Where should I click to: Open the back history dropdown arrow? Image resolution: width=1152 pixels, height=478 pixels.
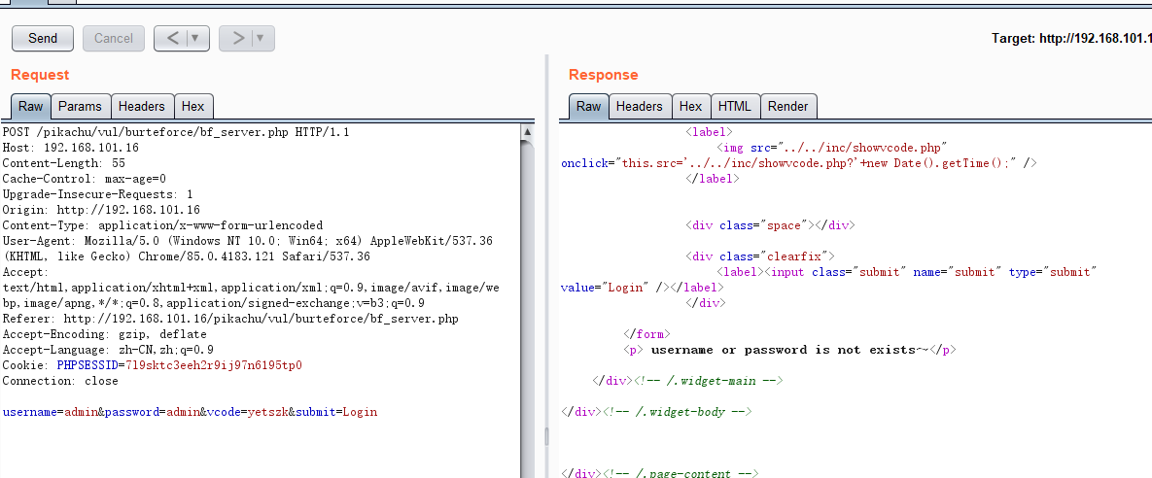point(196,38)
